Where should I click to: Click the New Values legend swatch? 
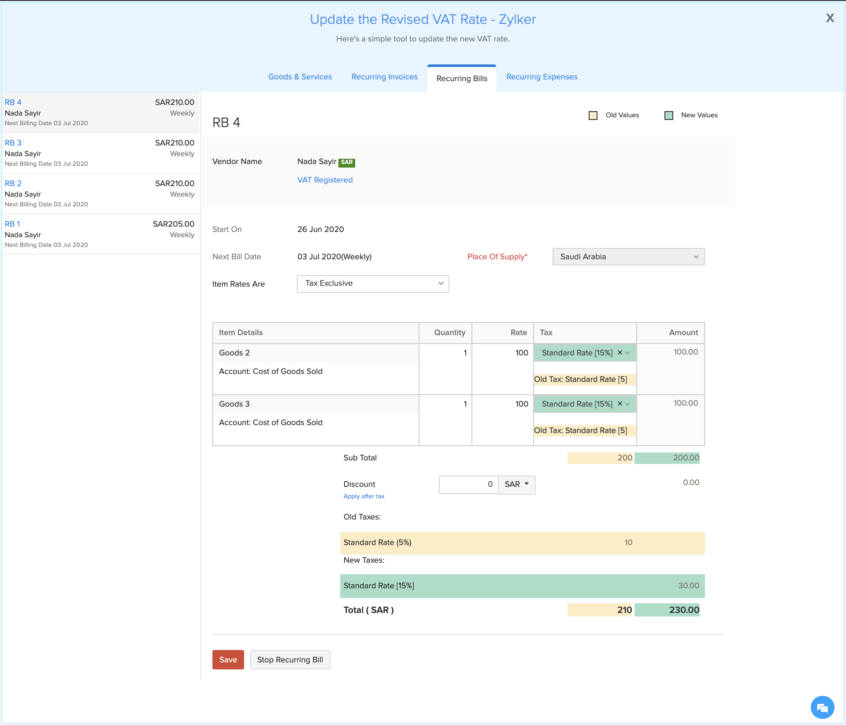pos(668,116)
